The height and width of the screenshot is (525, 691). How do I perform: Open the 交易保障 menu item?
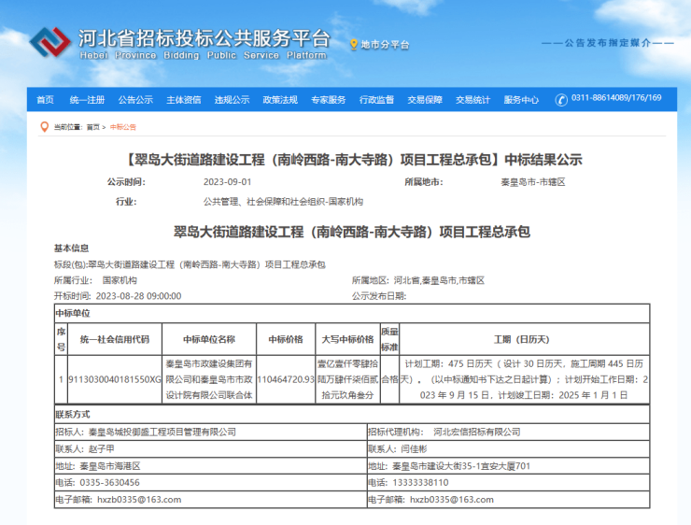pos(425,100)
